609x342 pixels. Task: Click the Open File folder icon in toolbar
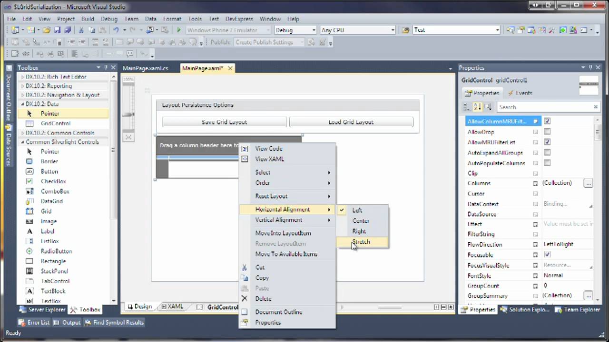(47, 30)
